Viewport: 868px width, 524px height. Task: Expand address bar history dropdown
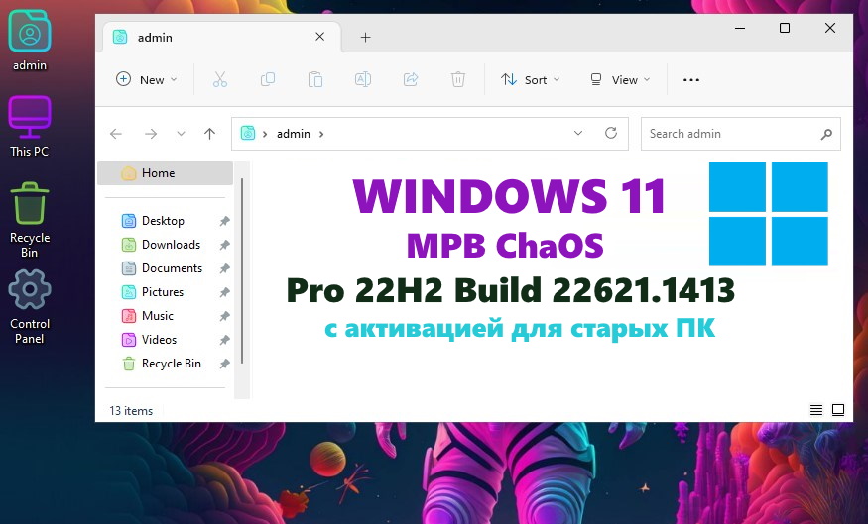[x=578, y=133]
